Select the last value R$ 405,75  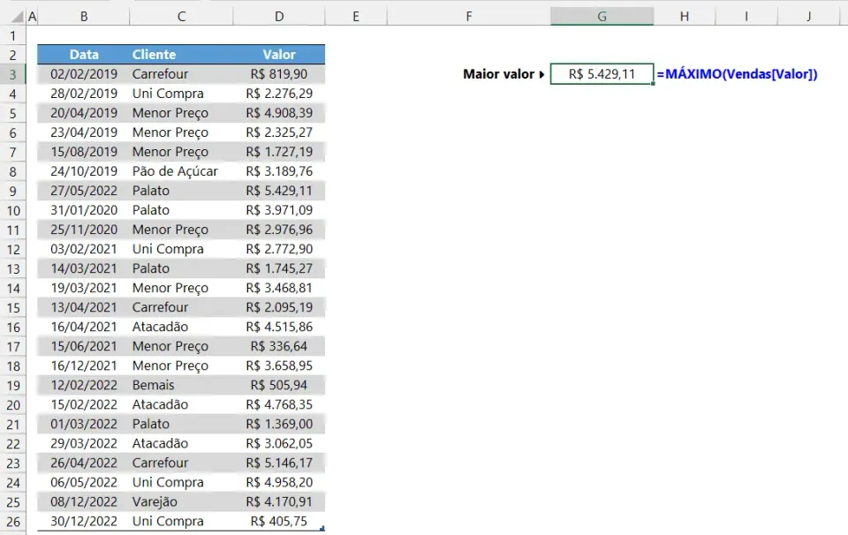click(279, 522)
